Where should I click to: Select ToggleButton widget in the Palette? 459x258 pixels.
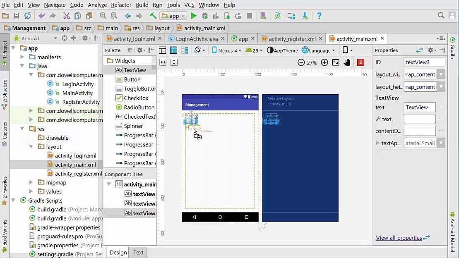pyautogui.click(x=139, y=89)
